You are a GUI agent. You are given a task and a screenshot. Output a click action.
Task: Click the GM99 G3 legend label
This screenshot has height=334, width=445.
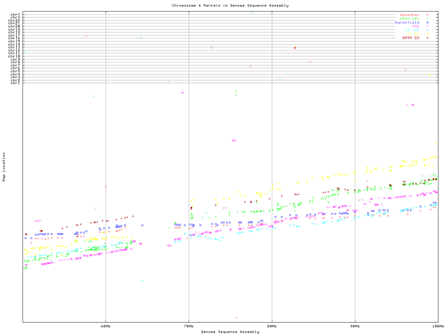411,38
